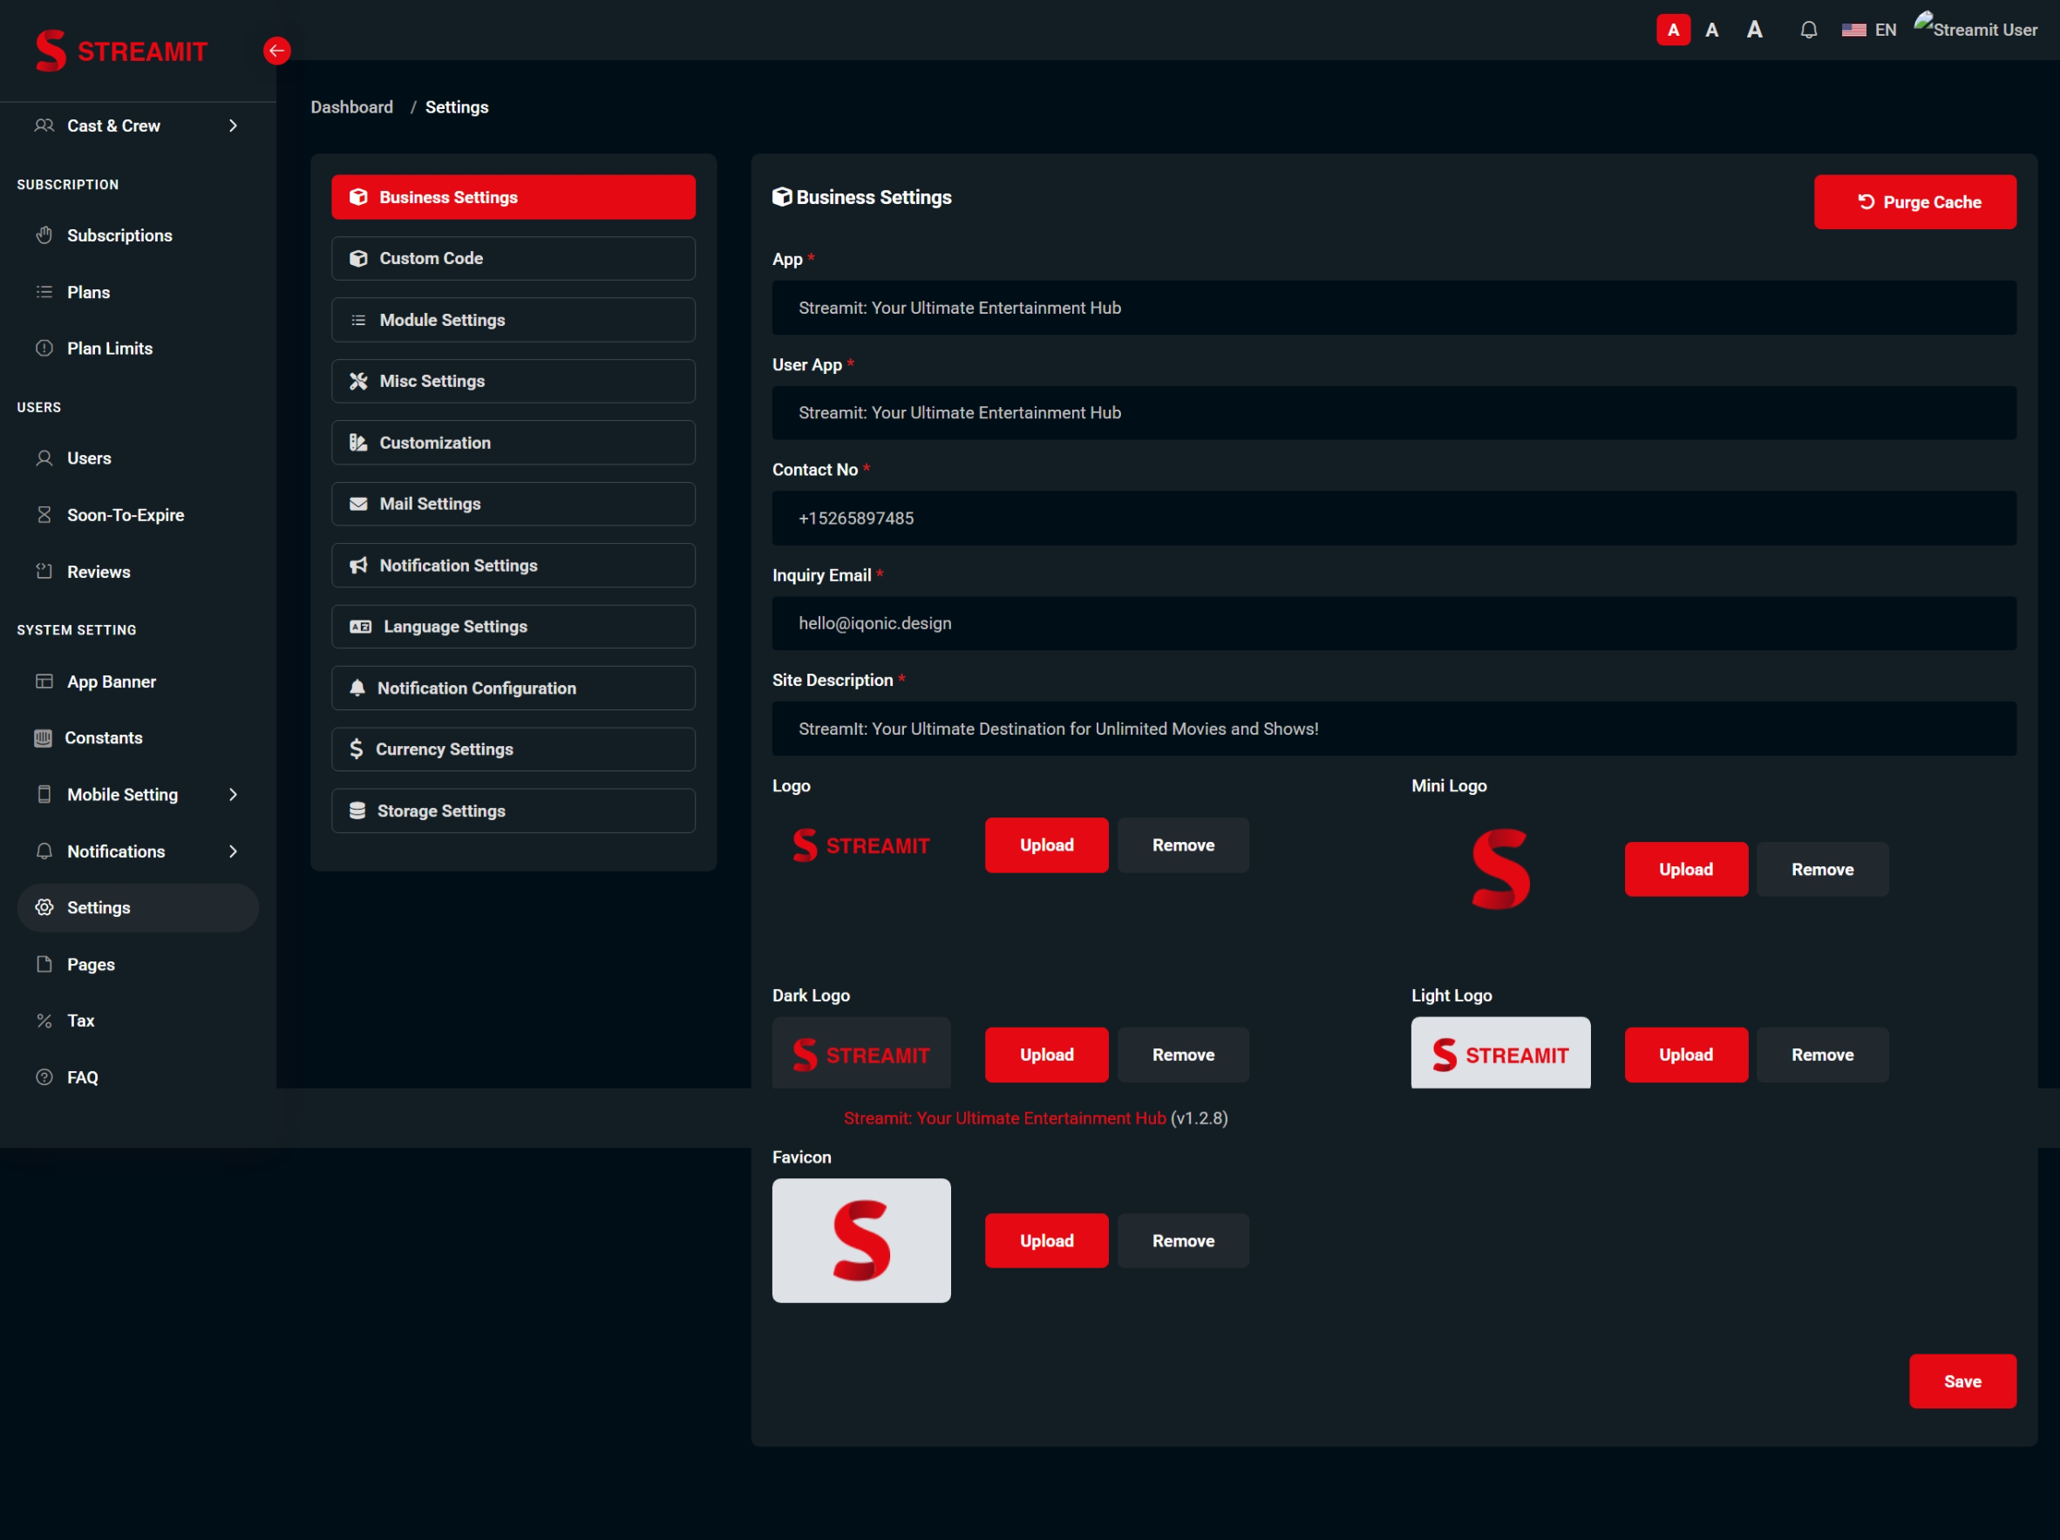Select the Business Settings tab
Viewport: 2060px width, 1540px height.
pos(513,197)
